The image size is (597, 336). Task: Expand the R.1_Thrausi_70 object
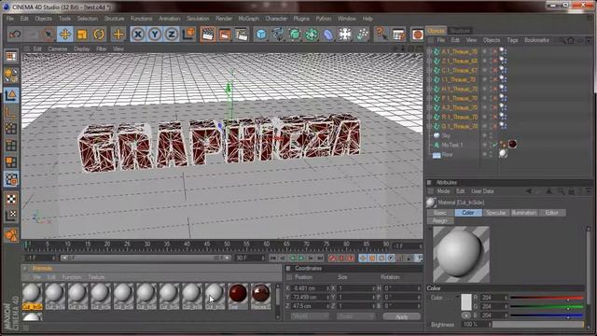(429, 117)
